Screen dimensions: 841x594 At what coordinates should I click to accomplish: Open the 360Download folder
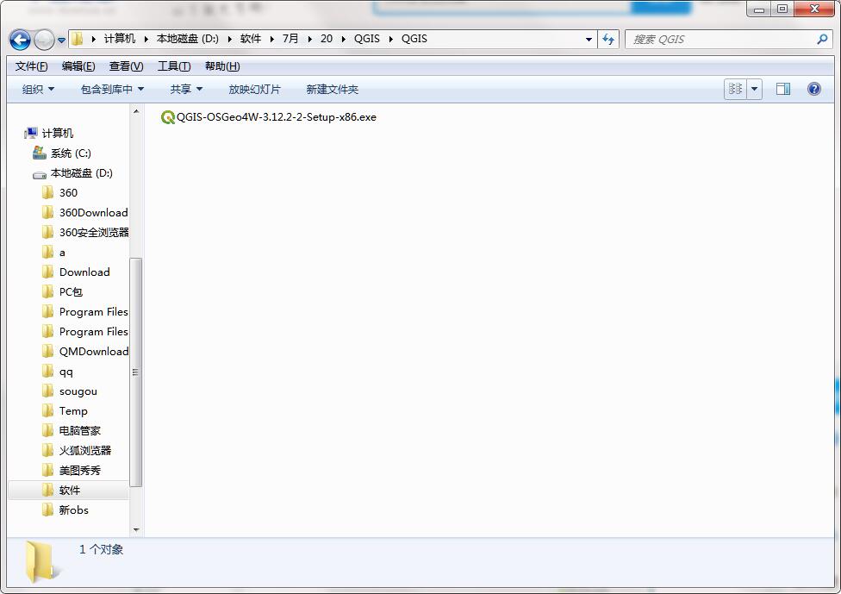click(x=93, y=212)
